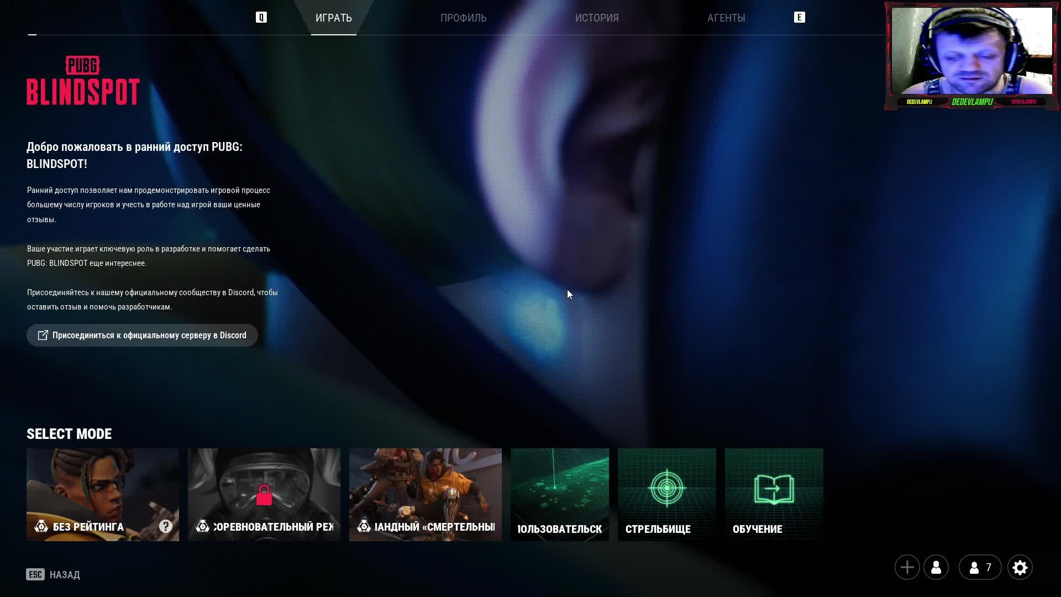Join the official Discord server
The image size is (1061, 597).
142,335
